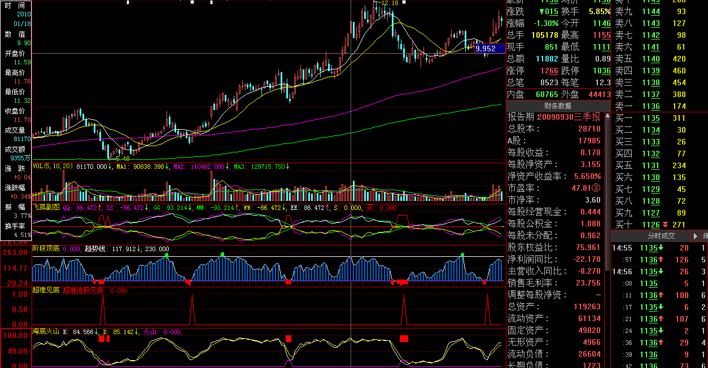
Task: Click the VOL(5,10,20) indicator title
Action: point(53,167)
